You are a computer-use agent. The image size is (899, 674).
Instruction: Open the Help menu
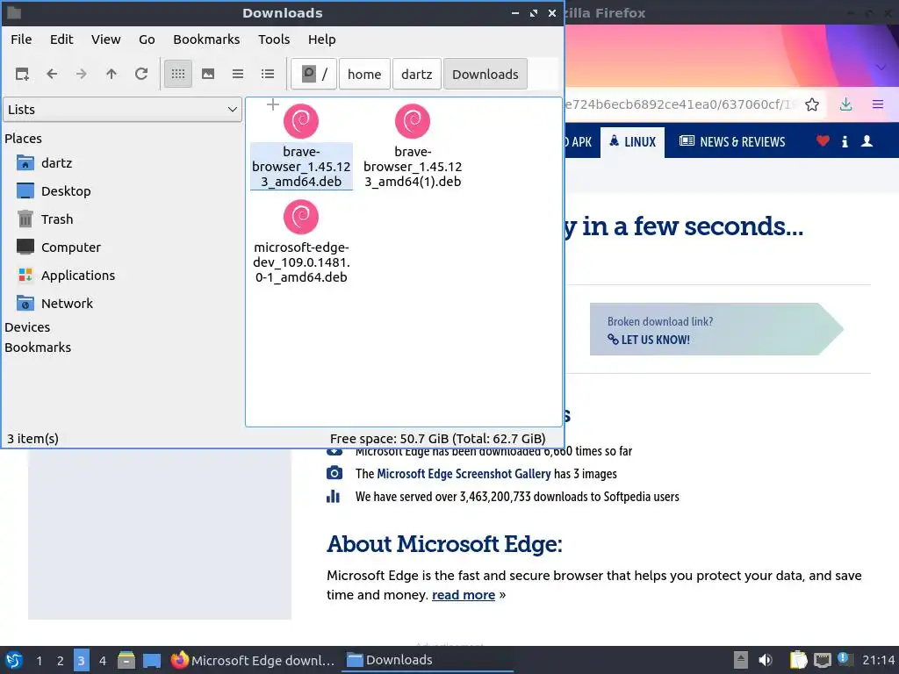321,39
